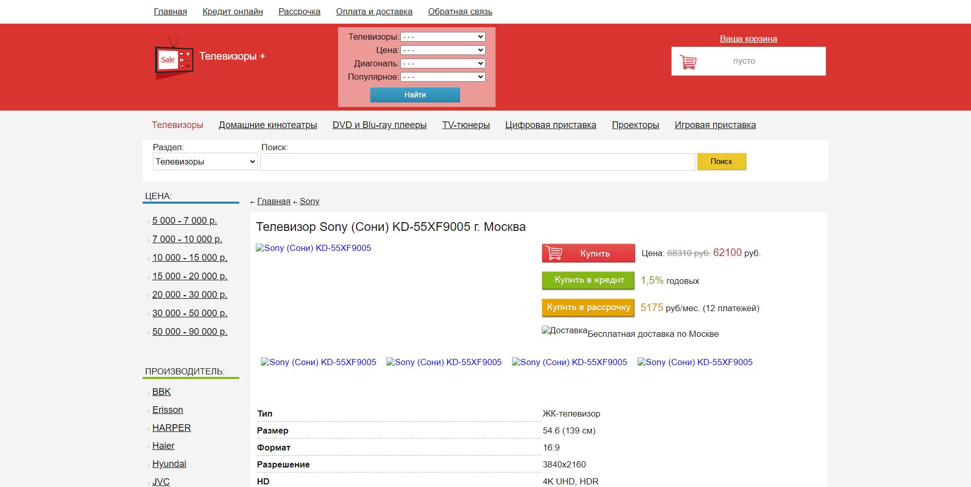Open the first Sony KD-55XF9005 gallery thumbnail

319,362
